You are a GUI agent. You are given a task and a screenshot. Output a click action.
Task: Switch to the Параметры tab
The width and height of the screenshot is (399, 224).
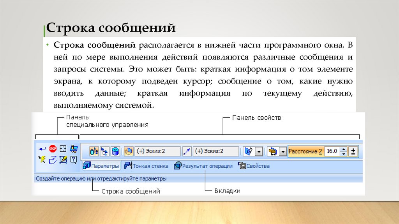point(101,166)
